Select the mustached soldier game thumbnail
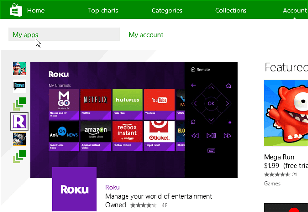308x212 pixels. (x=19, y=69)
